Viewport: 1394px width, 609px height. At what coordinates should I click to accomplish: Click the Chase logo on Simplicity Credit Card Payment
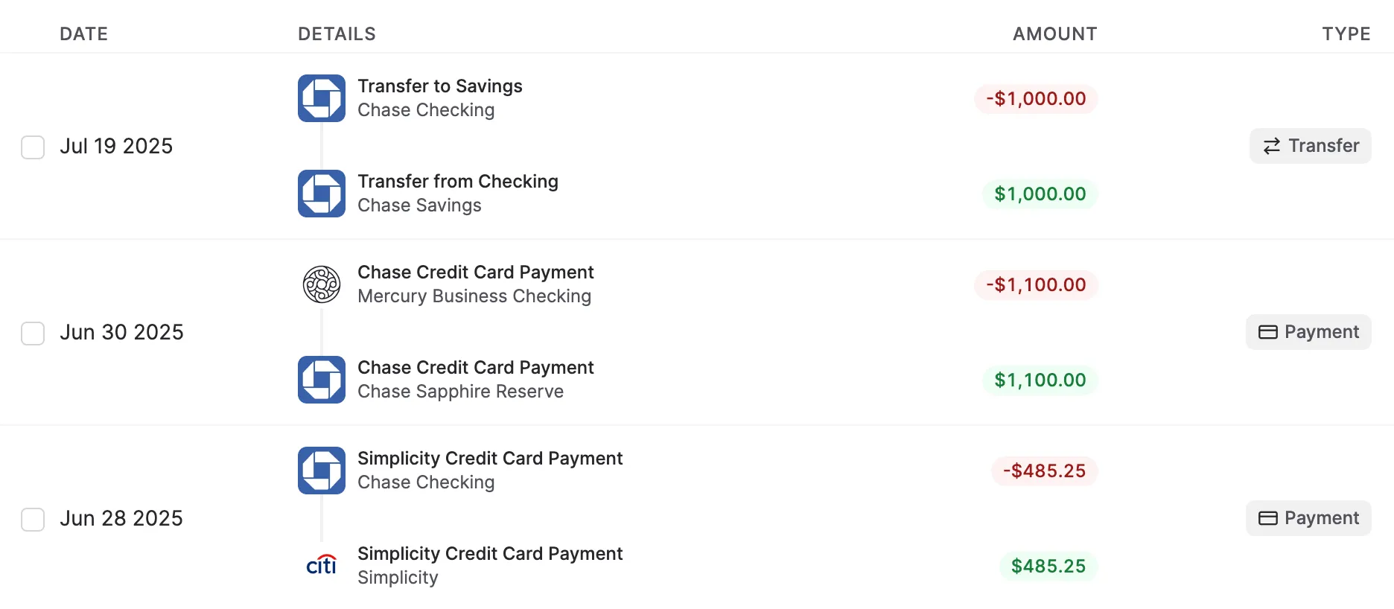pyautogui.click(x=321, y=470)
